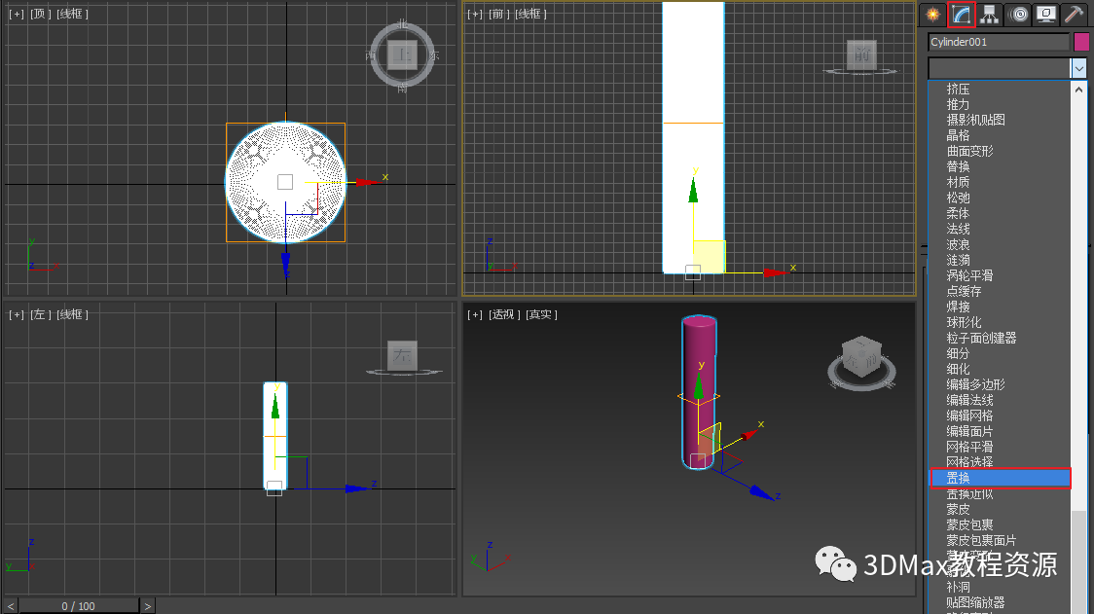Open the Display panel tab

tap(1046, 14)
